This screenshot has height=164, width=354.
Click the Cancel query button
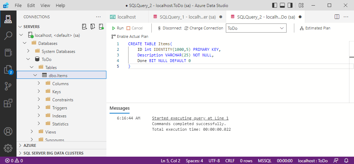pyautogui.click(x=135, y=28)
